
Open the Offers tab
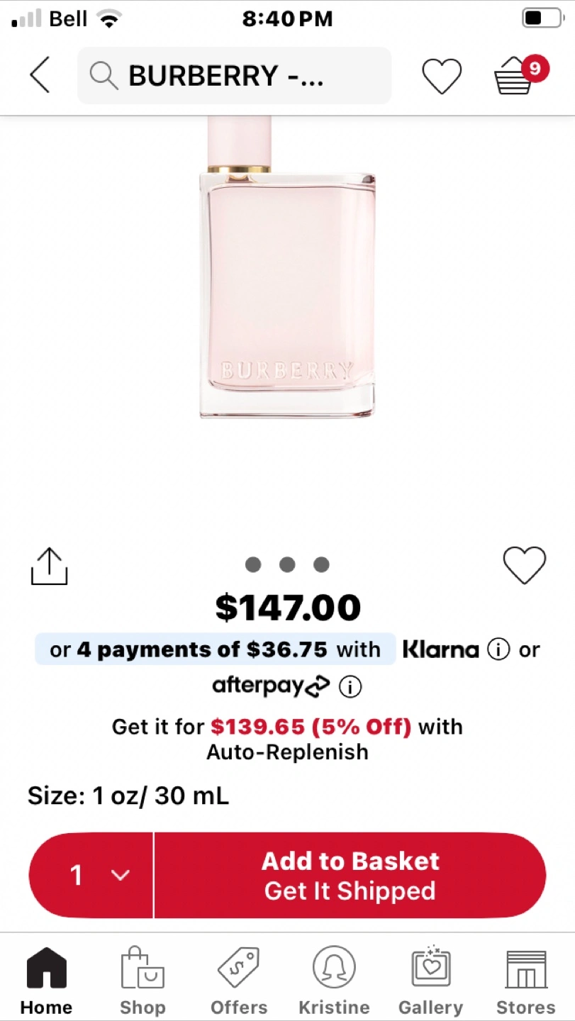[x=239, y=981]
